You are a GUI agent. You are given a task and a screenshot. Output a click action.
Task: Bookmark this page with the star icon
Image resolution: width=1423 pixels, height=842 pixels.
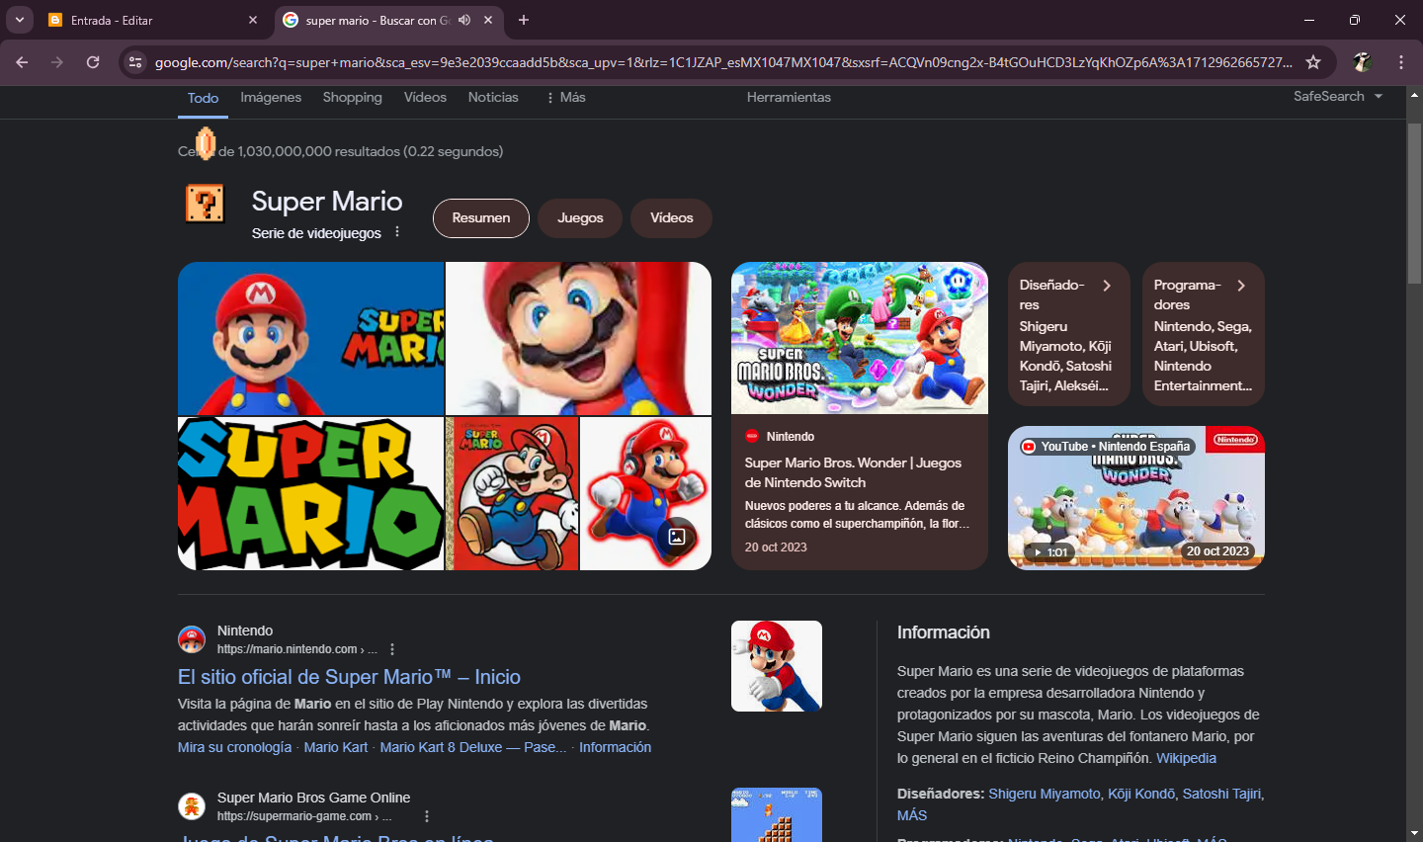coord(1313,62)
